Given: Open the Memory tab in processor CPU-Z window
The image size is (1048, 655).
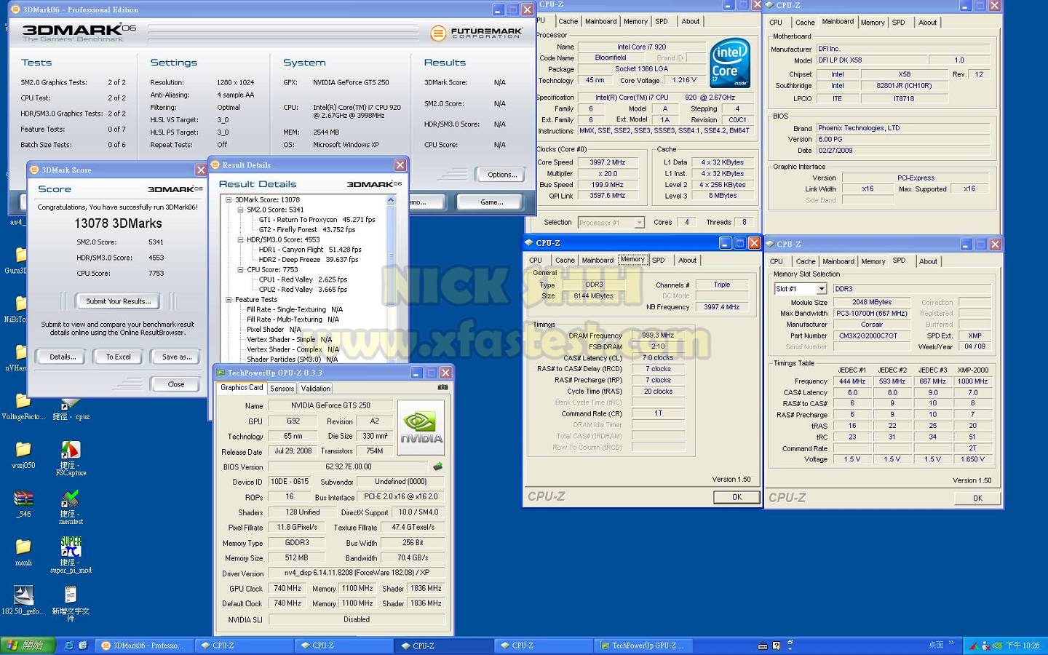Looking at the screenshot, I should click(635, 22).
